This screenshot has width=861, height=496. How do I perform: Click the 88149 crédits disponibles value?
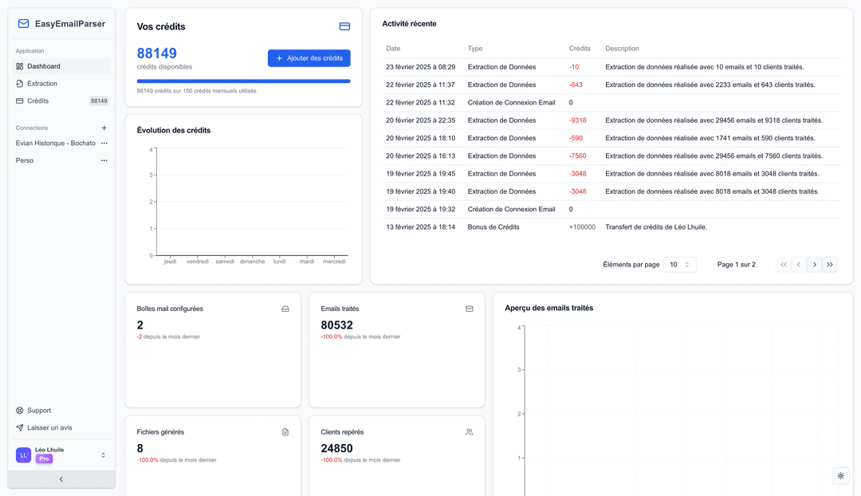tap(156, 53)
